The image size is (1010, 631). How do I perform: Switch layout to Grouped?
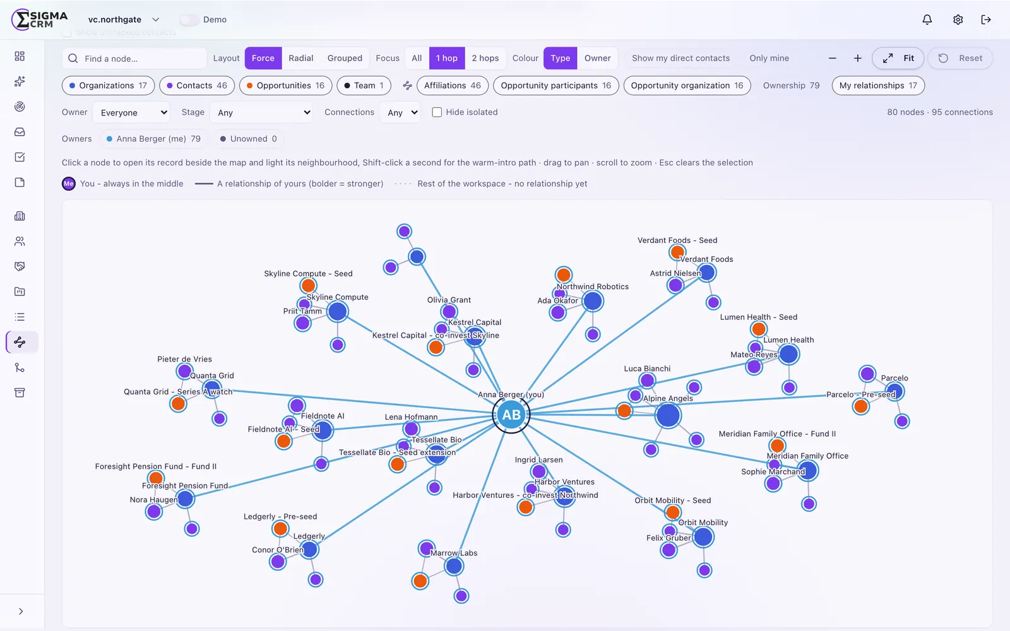345,58
